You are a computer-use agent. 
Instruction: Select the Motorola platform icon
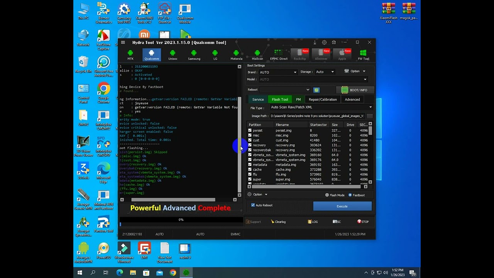point(236,55)
